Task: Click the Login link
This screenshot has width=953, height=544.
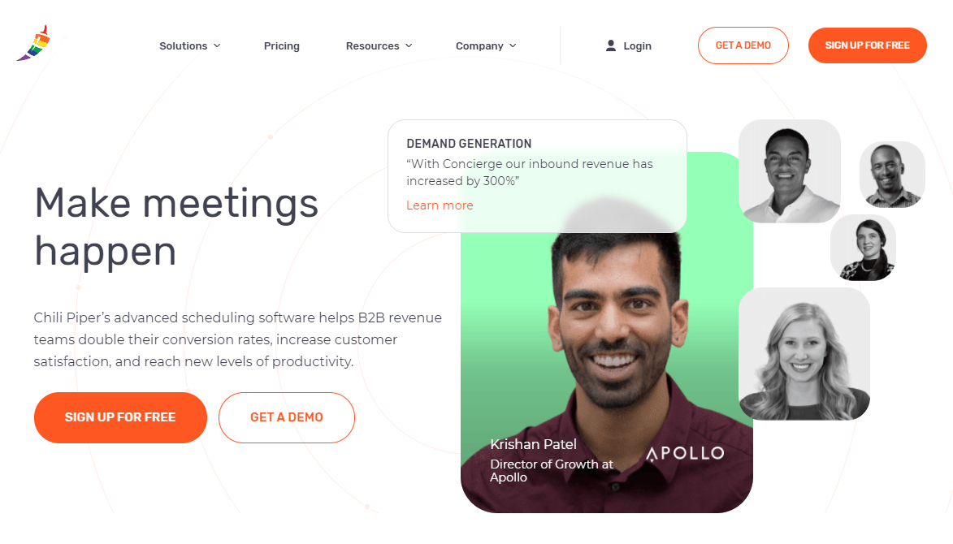Action: pos(637,45)
